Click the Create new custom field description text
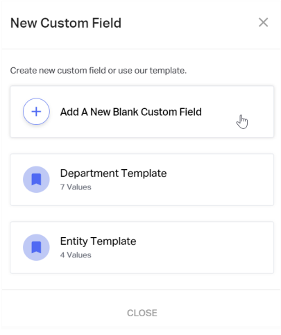Screen dimensions: 281x335 pyautogui.click(x=99, y=71)
